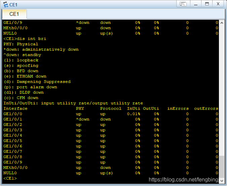Click '(c): CFM down' line
227x186 pixels.
[x=21, y=98]
